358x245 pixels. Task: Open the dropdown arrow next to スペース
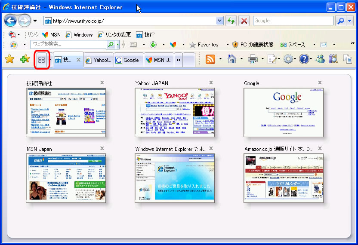[314, 44]
